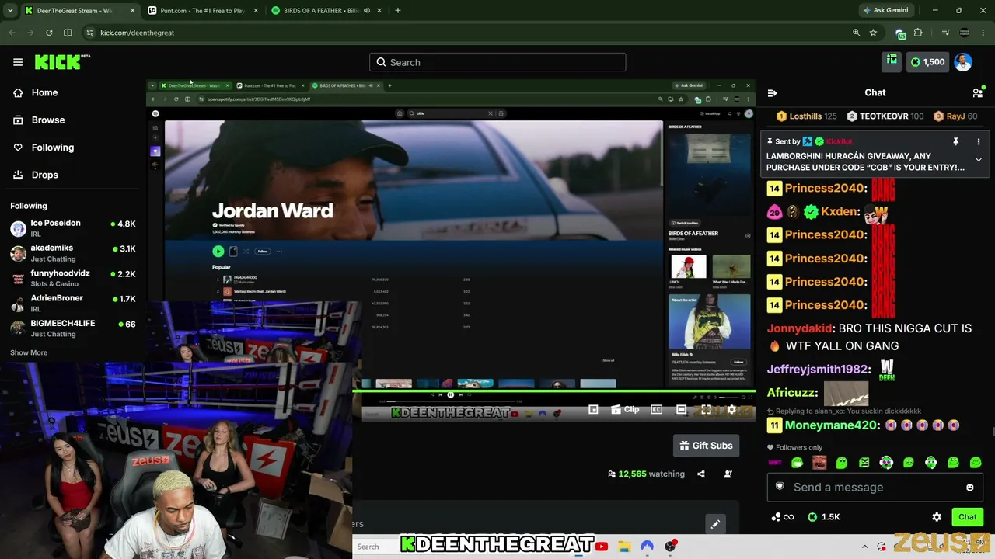Click the pencil edit icon
The width and height of the screenshot is (995, 559).
(715, 524)
